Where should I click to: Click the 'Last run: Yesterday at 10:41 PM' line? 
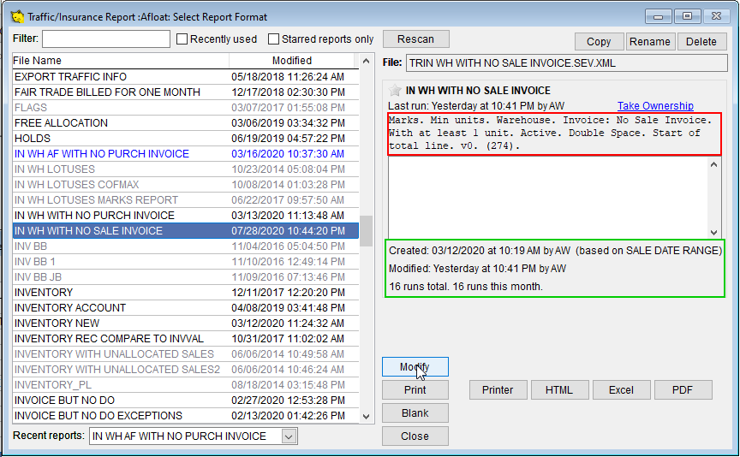[476, 105]
